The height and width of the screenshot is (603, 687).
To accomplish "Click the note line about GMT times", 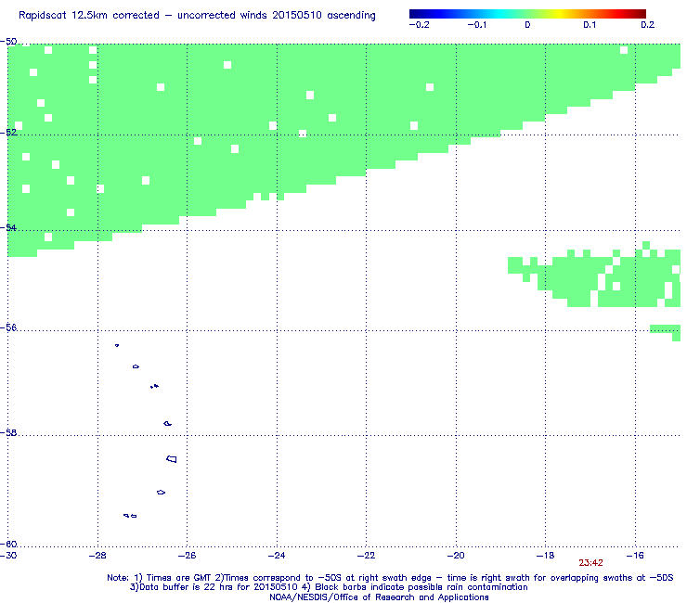I will pos(390,578).
